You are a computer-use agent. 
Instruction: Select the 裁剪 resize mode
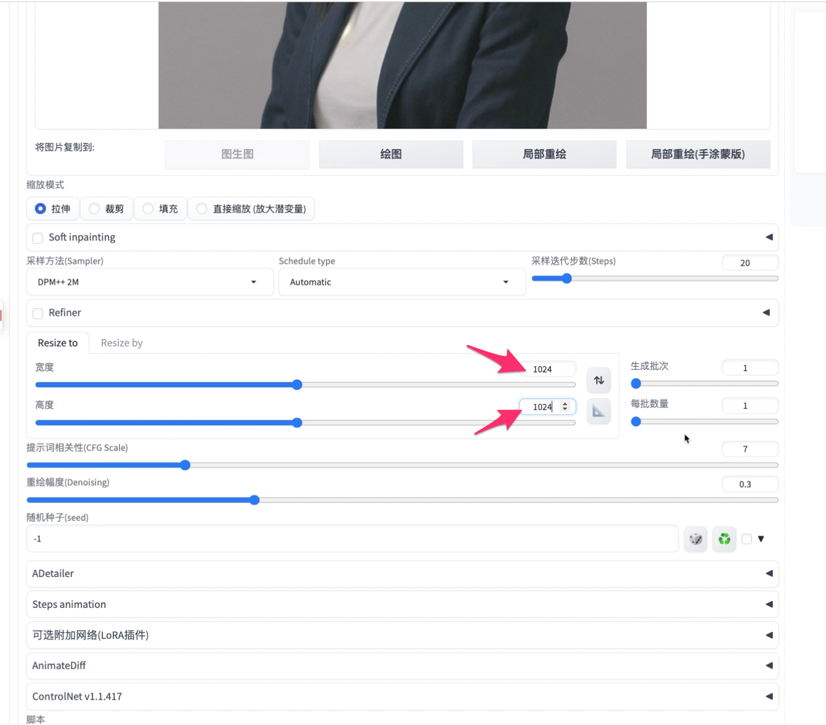pos(107,209)
